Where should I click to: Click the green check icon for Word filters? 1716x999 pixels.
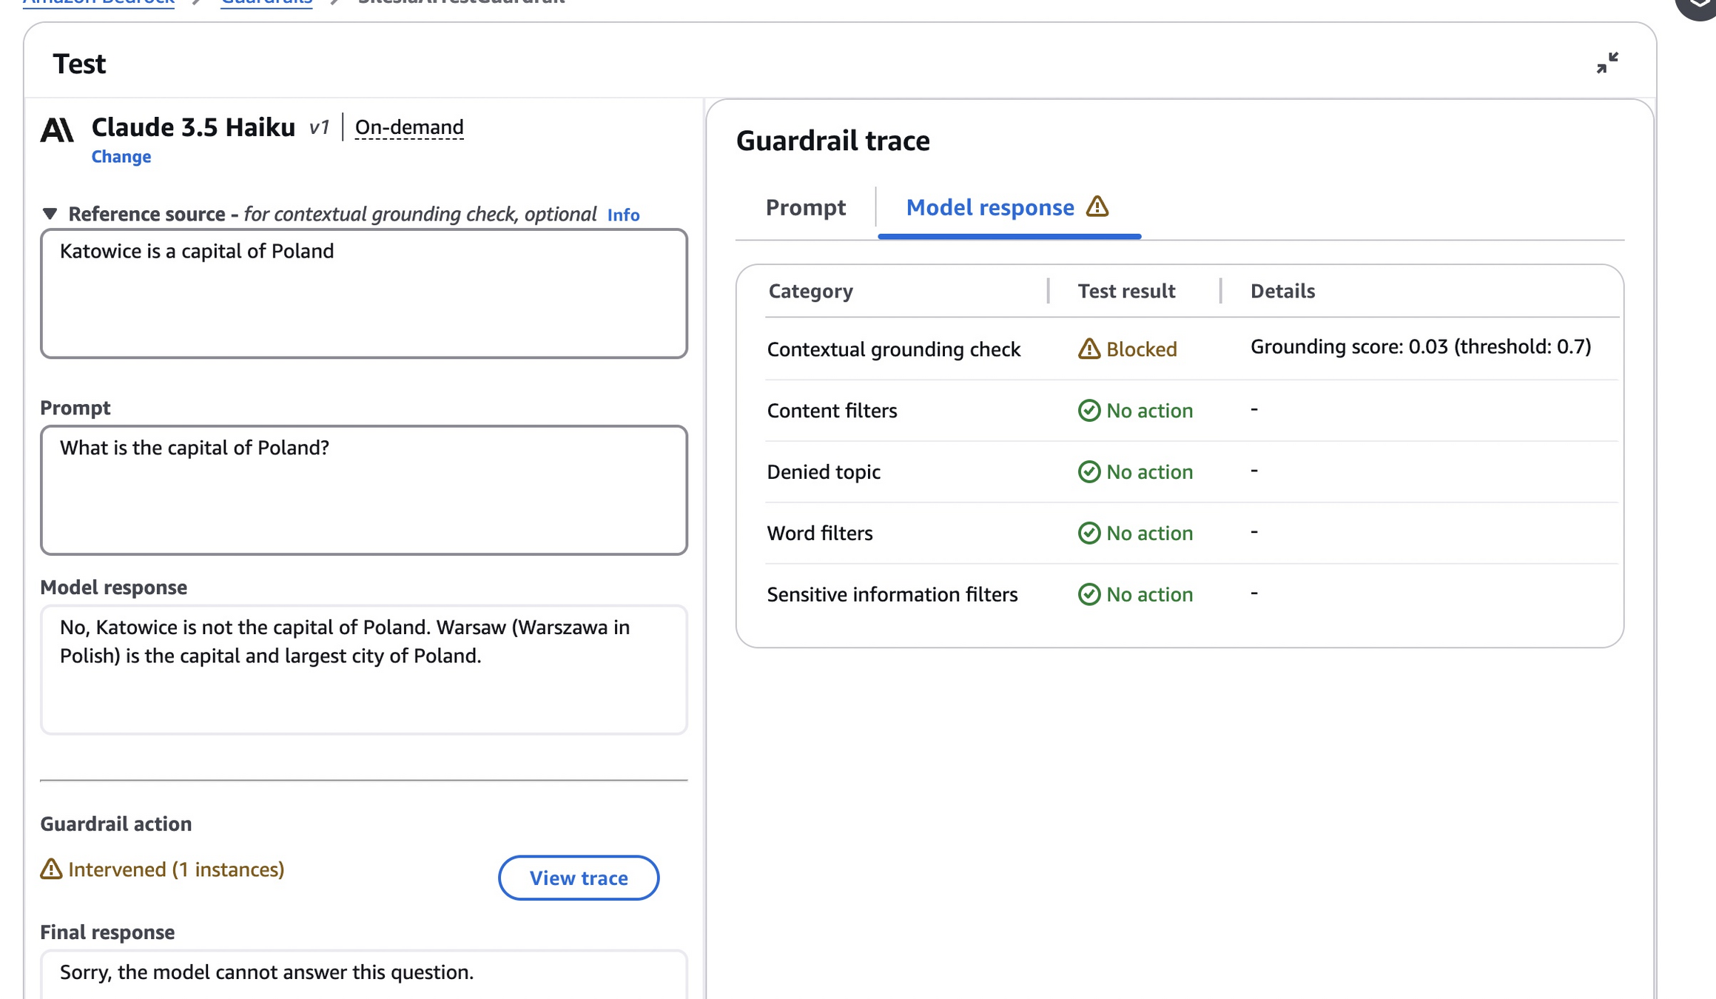[x=1089, y=533]
